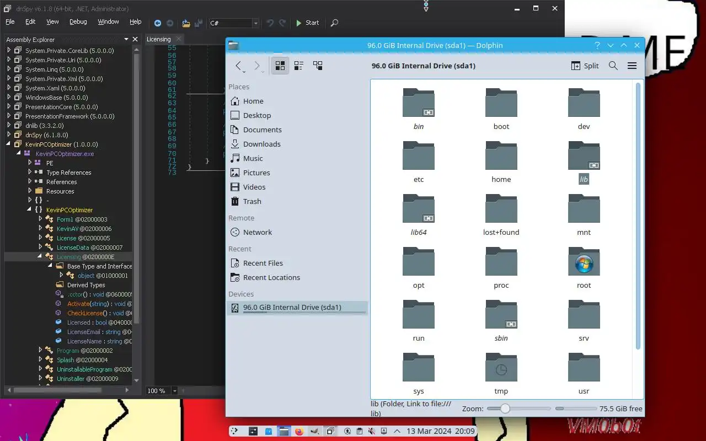Open dnSpy File menu
706x441 pixels.
pyautogui.click(x=10, y=22)
